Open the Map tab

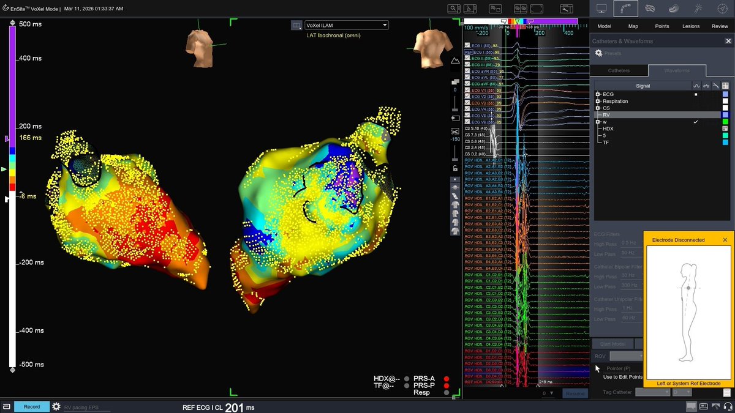(633, 26)
